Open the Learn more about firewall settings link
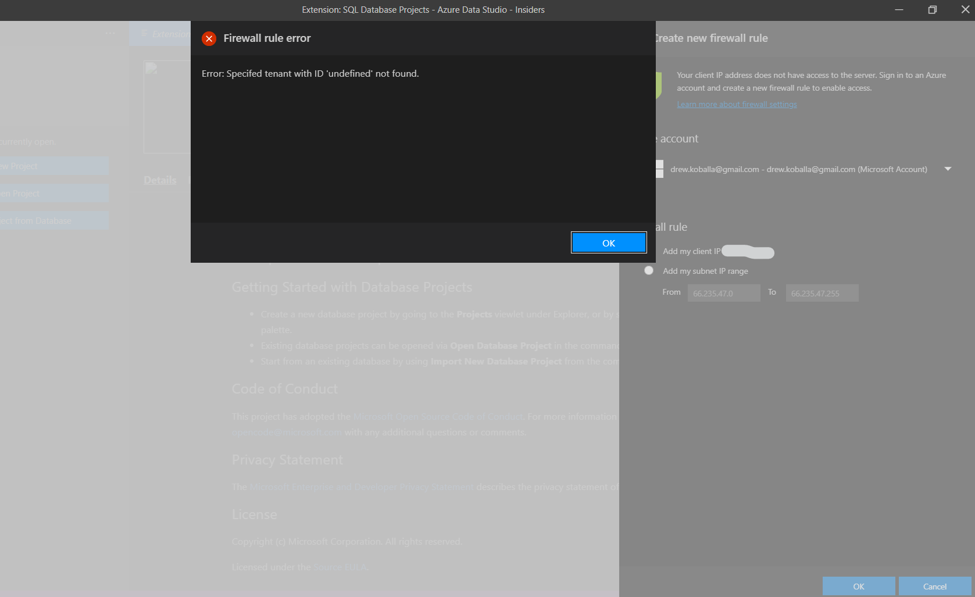The image size is (975, 597). click(x=737, y=104)
